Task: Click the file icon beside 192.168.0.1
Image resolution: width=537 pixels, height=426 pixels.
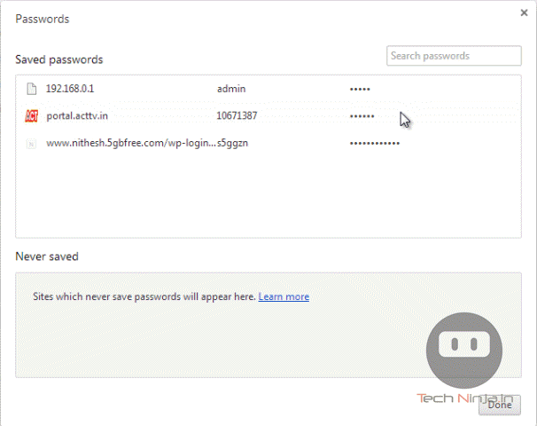Action: [x=32, y=89]
